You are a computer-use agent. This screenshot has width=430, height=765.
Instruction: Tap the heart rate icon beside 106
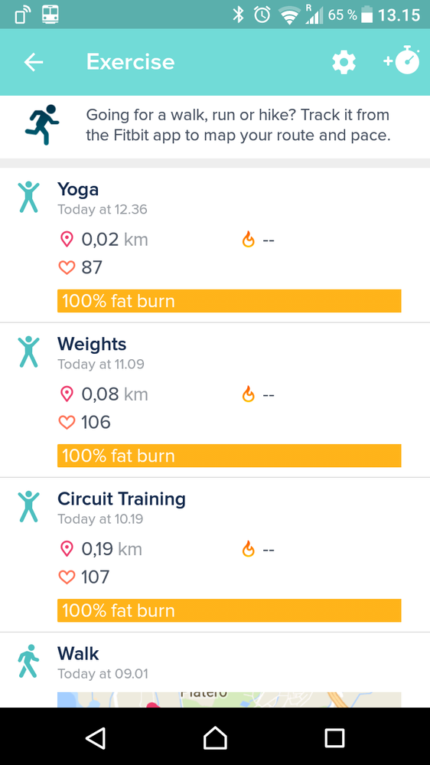pyautogui.click(x=67, y=422)
